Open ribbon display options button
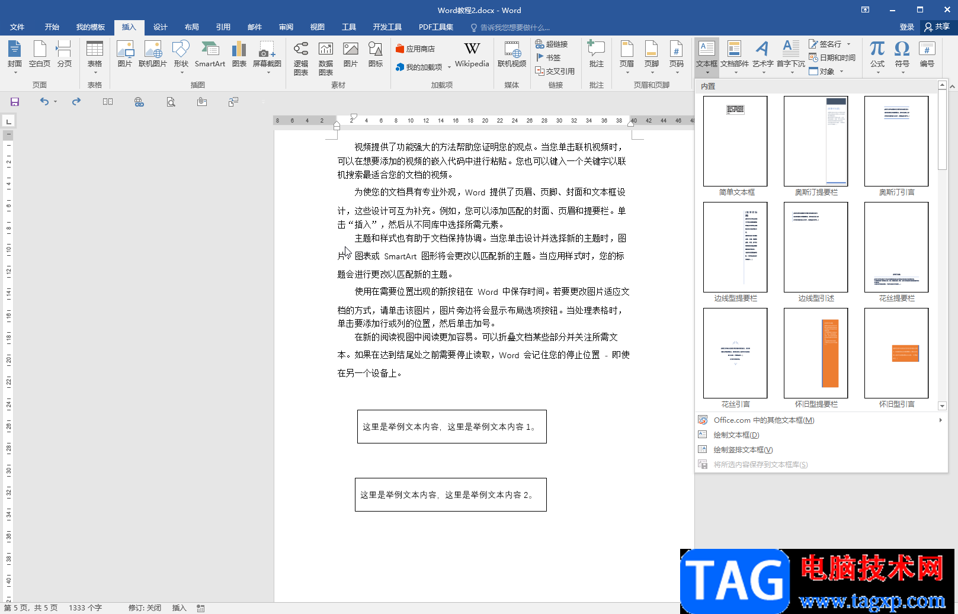The width and height of the screenshot is (958, 614). [865, 10]
